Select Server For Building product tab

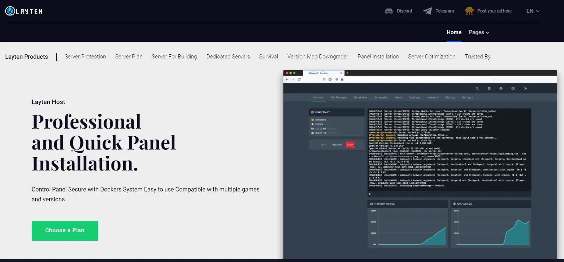[x=174, y=57]
